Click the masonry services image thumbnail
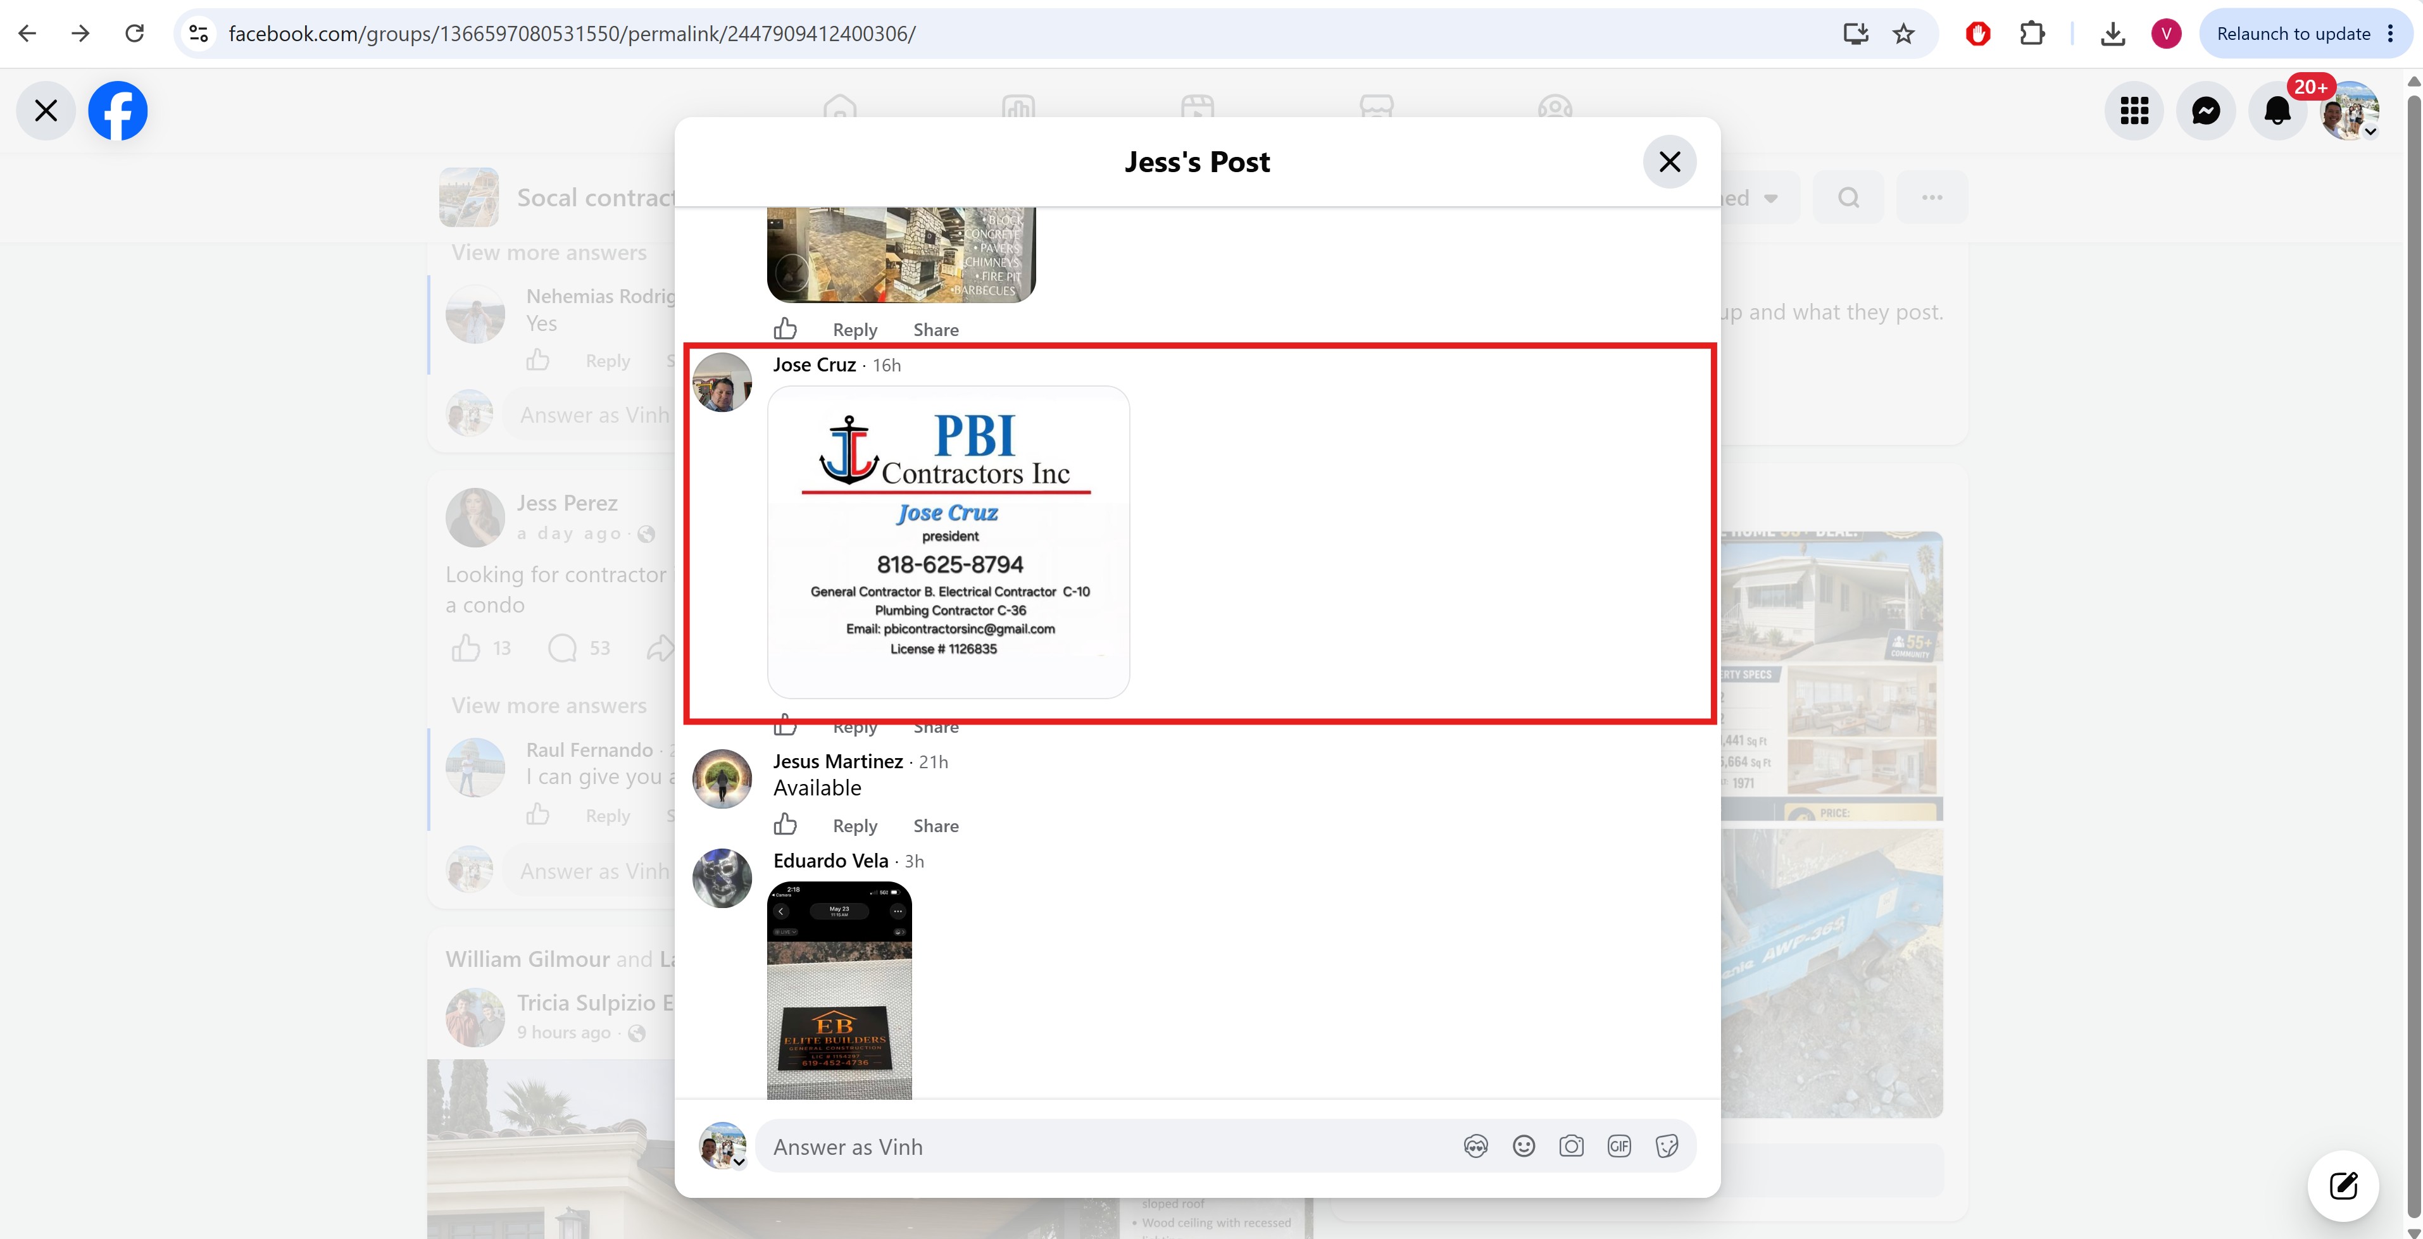Image resolution: width=2423 pixels, height=1239 pixels. coord(901,255)
